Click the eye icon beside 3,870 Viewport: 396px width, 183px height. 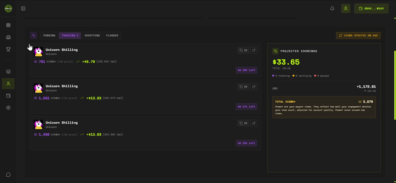click(360, 102)
